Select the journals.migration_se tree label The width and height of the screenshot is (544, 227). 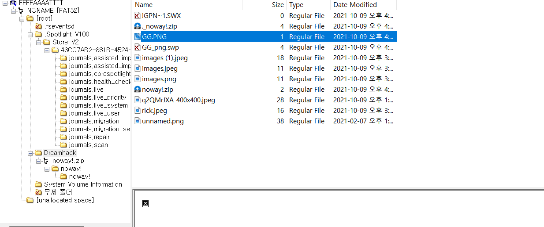(99, 129)
